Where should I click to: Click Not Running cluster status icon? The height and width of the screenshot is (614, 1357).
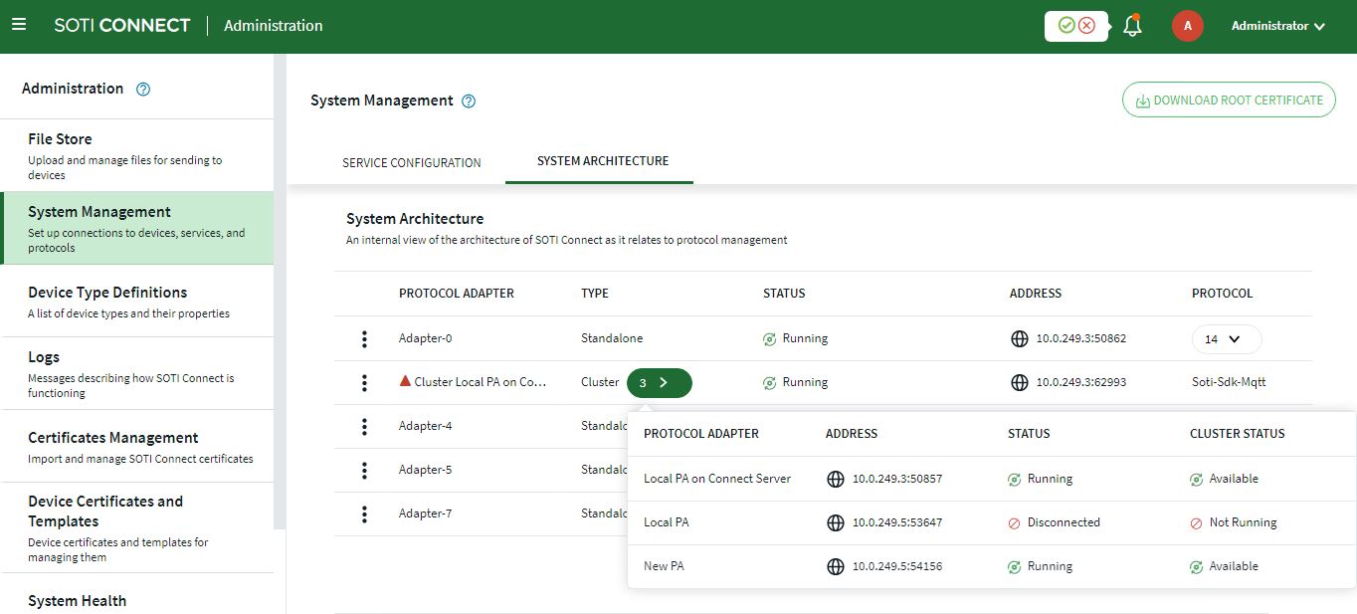(x=1197, y=523)
